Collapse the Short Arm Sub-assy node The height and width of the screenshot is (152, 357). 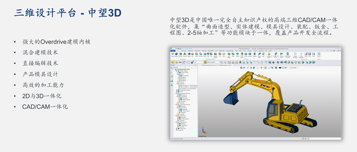point(175,105)
